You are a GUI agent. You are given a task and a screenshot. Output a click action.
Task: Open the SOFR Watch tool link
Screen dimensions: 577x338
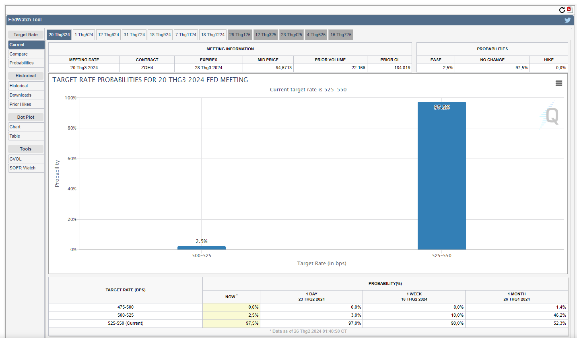(26, 168)
